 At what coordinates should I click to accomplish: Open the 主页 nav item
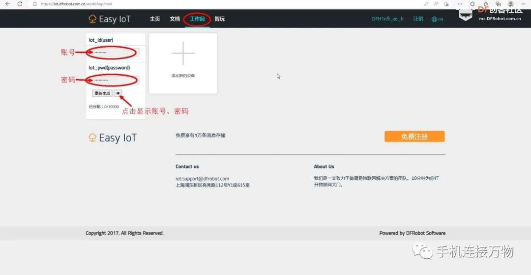155,19
